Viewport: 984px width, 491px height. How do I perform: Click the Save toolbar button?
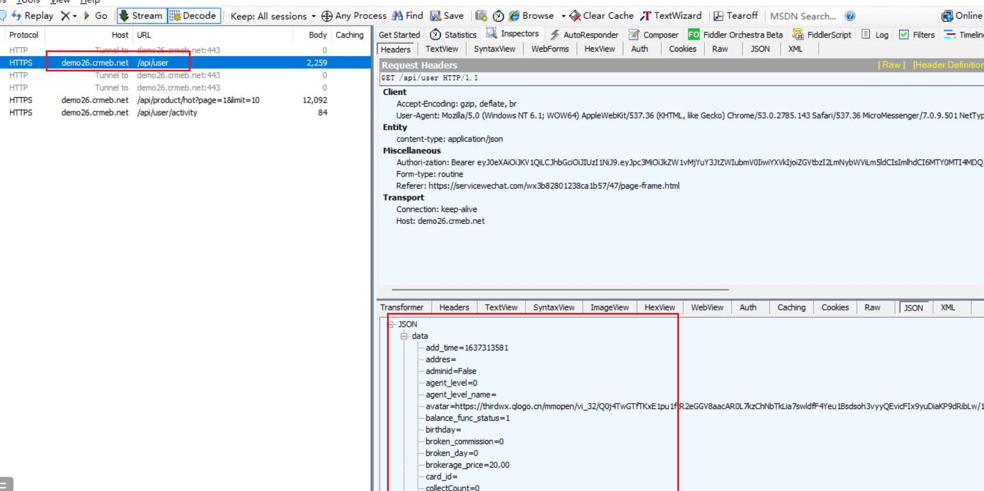coord(447,16)
